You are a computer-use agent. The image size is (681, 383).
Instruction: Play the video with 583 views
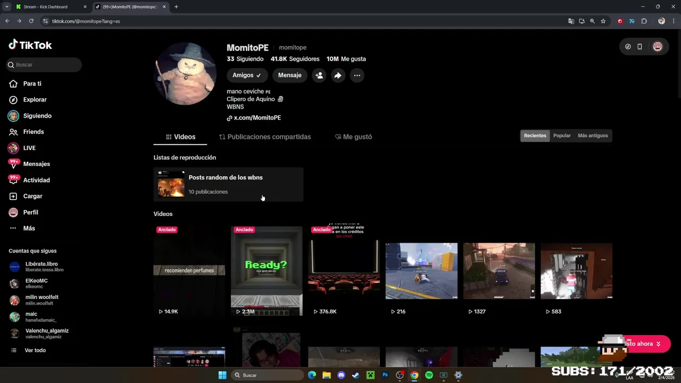pyautogui.click(x=576, y=271)
